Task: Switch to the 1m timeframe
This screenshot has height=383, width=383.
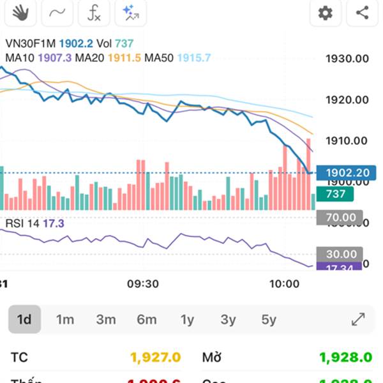Action: click(65, 319)
